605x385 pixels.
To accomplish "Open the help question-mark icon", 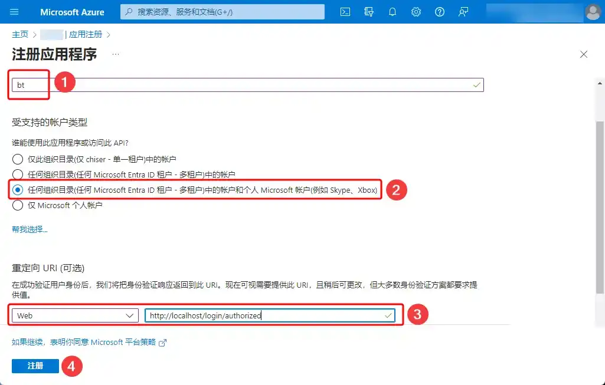I will (440, 11).
